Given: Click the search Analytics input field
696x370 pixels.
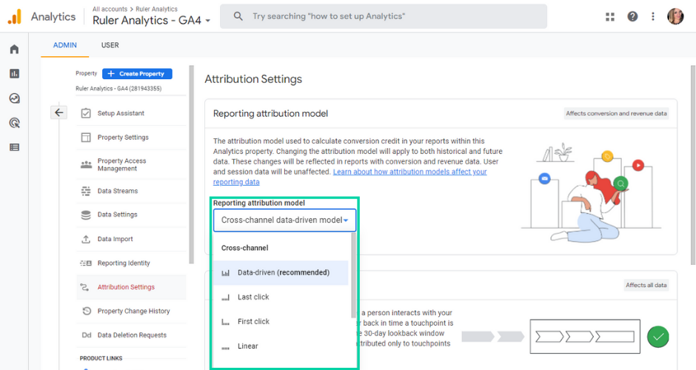Looking at the screenshot, I should 384,16.
